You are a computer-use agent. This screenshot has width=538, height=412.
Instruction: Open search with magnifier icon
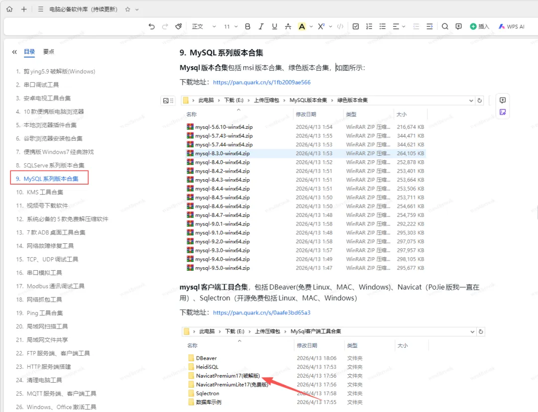[x=445, y=26]
